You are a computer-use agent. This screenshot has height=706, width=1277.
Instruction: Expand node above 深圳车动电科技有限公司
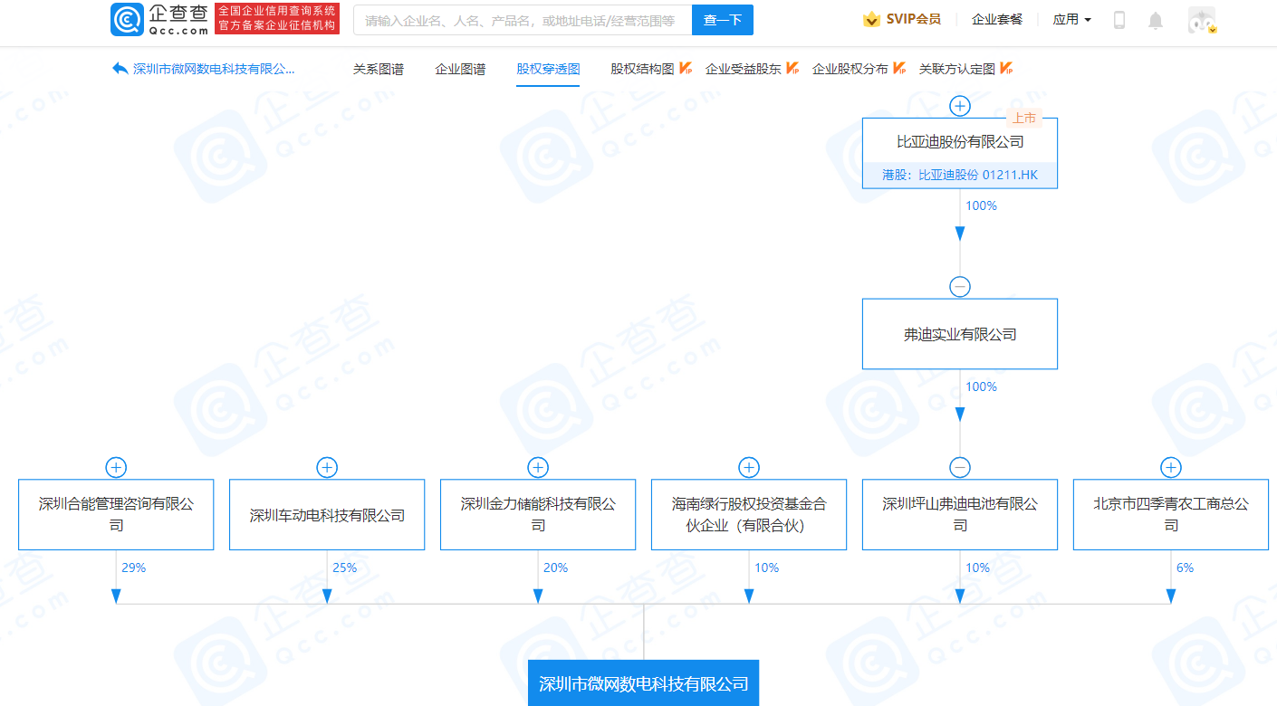[327, 467]
